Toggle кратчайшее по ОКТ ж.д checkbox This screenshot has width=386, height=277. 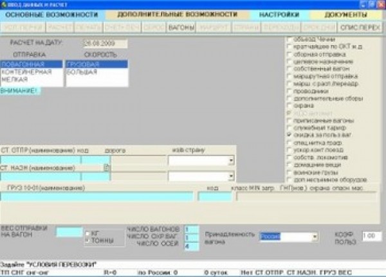289,46
